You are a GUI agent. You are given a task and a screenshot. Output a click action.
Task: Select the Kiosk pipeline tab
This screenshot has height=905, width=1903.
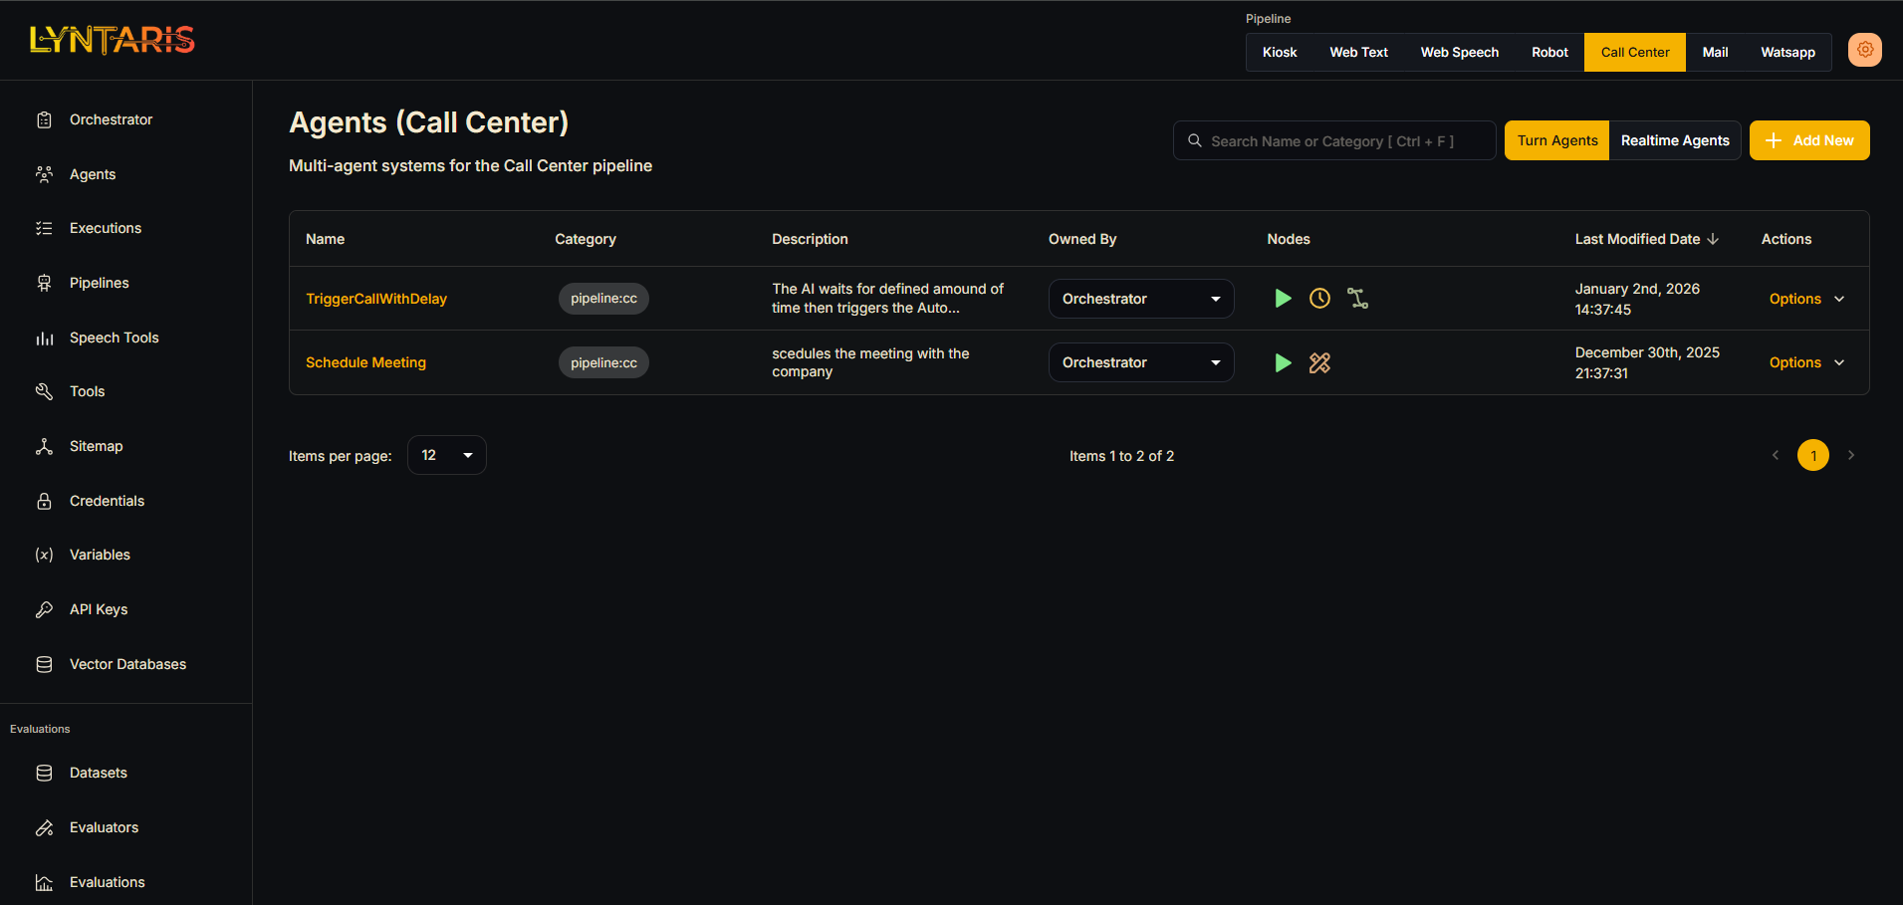coord(1279,53)
